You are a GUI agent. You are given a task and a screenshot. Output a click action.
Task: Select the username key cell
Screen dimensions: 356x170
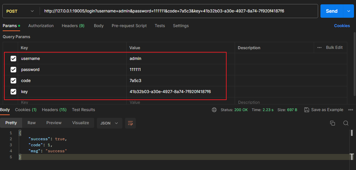(72, 59)
